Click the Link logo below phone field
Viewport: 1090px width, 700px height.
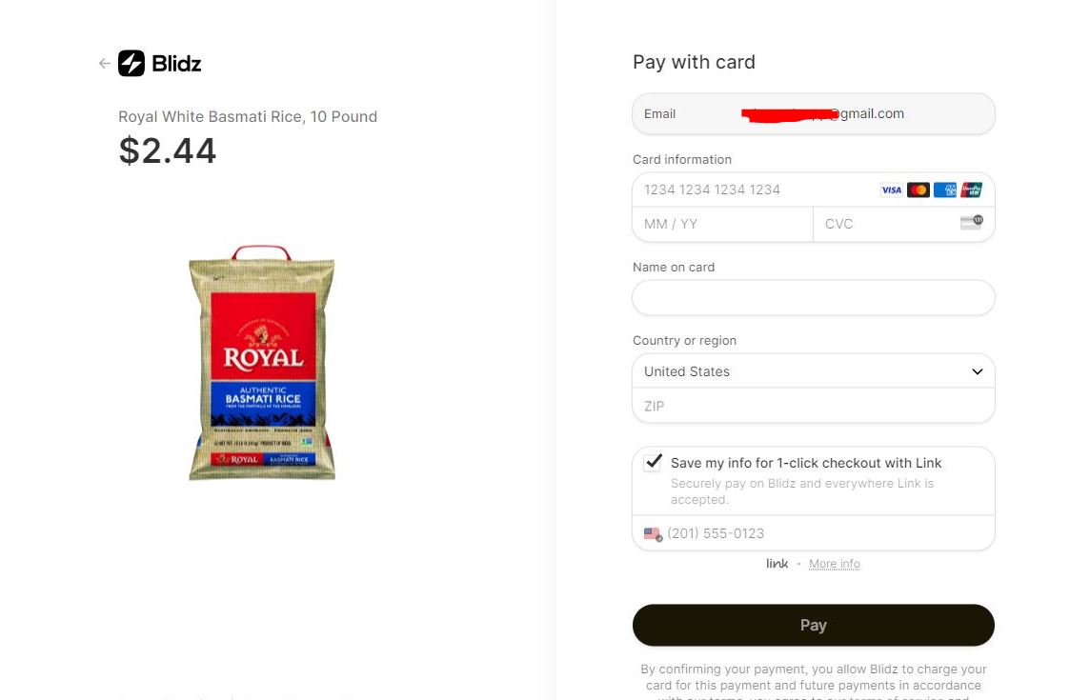click(x=777, y=564)
